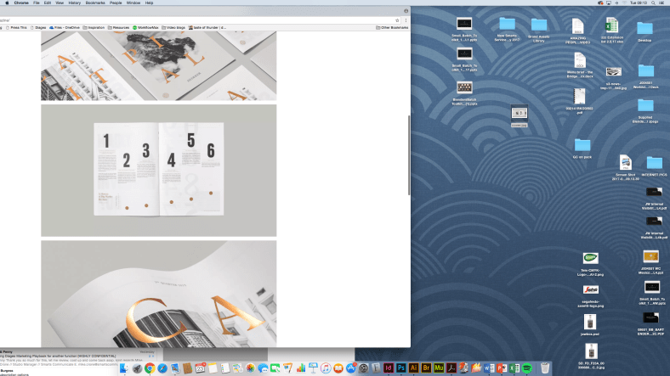Open the Bookmarks menu
The height and width of the screenshot is (376, 670).
coord(95,3)
